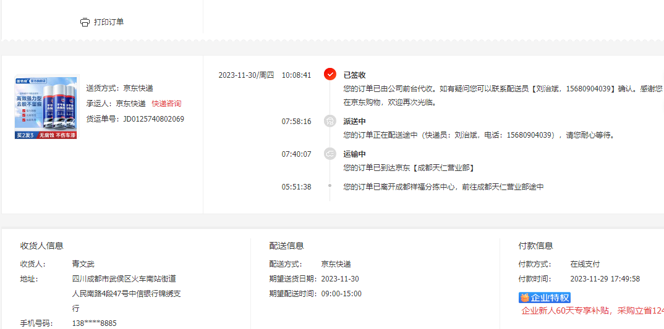Click the 付款信息 section heading
The height and width of the screenshot is (329, 664).
coord(535,246)
